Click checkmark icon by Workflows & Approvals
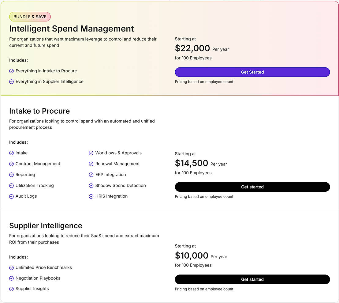 [91, 153]
